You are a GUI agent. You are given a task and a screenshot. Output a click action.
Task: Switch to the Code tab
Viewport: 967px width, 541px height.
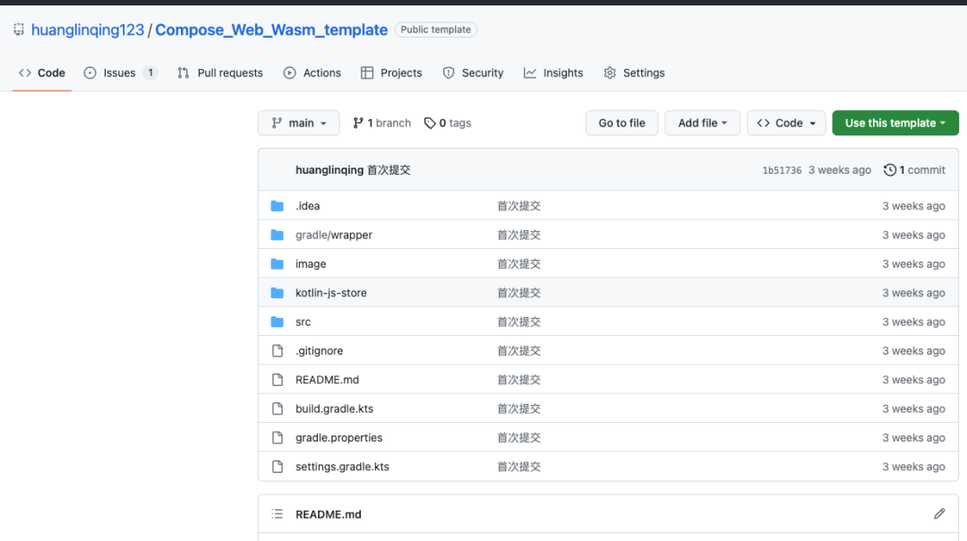(42, 73)
